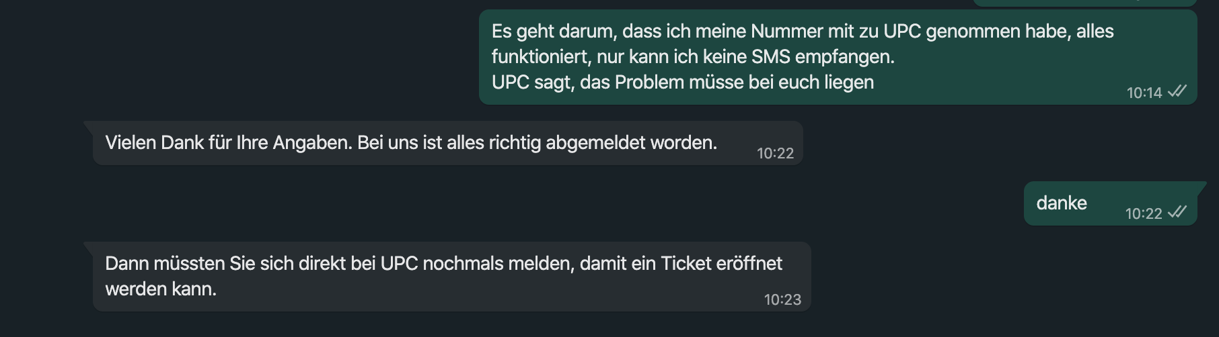This screenshot has width=1219, height=337.
Task: Click the "Vielen Dank für Ihre Angaben" text
Action: 229,142
